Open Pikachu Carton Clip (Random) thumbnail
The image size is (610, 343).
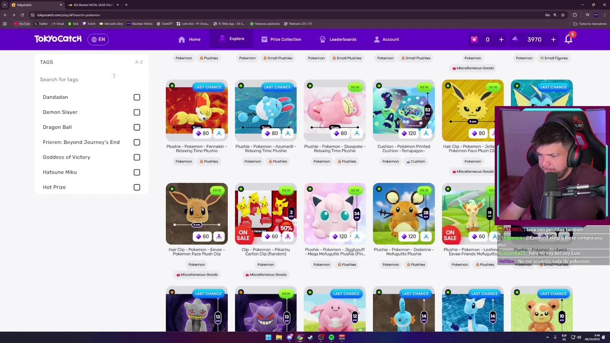[265, 213]
